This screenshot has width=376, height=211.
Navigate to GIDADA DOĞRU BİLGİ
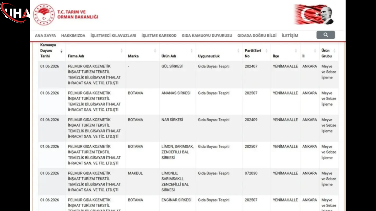pyautogui.click(x=257, y=35)
